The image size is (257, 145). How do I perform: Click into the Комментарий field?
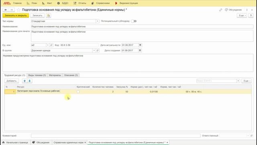pos(116,136)
